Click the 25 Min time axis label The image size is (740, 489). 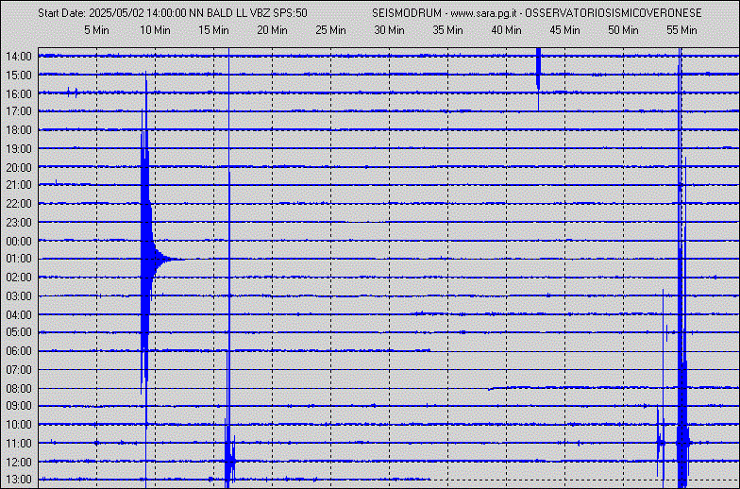tap(330, 30)
